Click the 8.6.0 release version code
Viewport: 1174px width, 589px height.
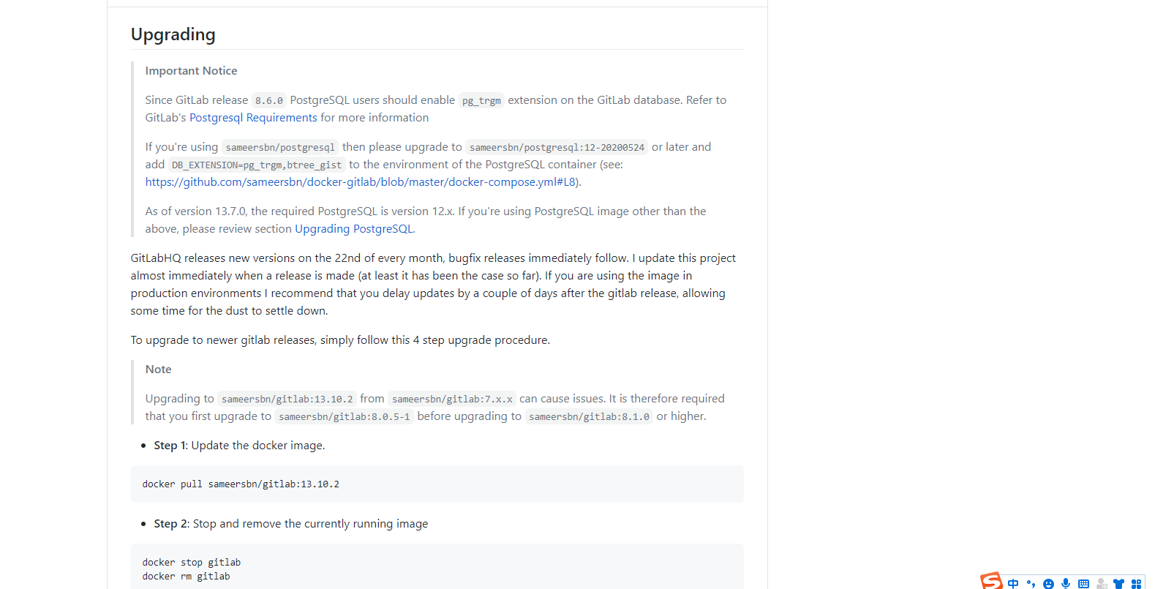[x=269, y=100]
